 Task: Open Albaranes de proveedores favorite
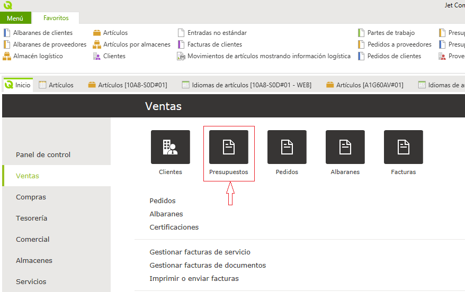(45, 44)
